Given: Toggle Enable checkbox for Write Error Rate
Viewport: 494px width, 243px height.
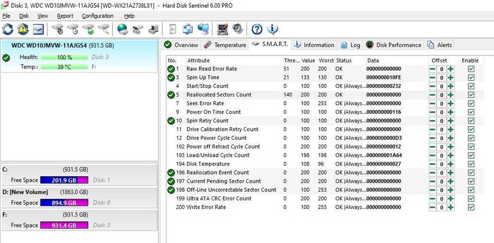Looking at the screenshot, I should coord(471,207).
